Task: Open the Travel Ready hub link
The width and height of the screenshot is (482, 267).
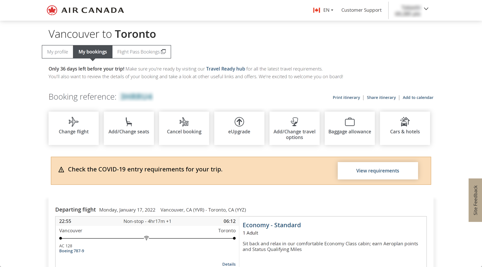Action: tap(225, 69)
